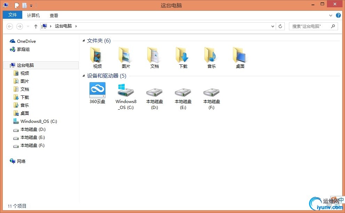Open the 下载 folder icon in main pane
This screenshot has width=345, height=213.
pyautogui.click(x=183, y=55)
